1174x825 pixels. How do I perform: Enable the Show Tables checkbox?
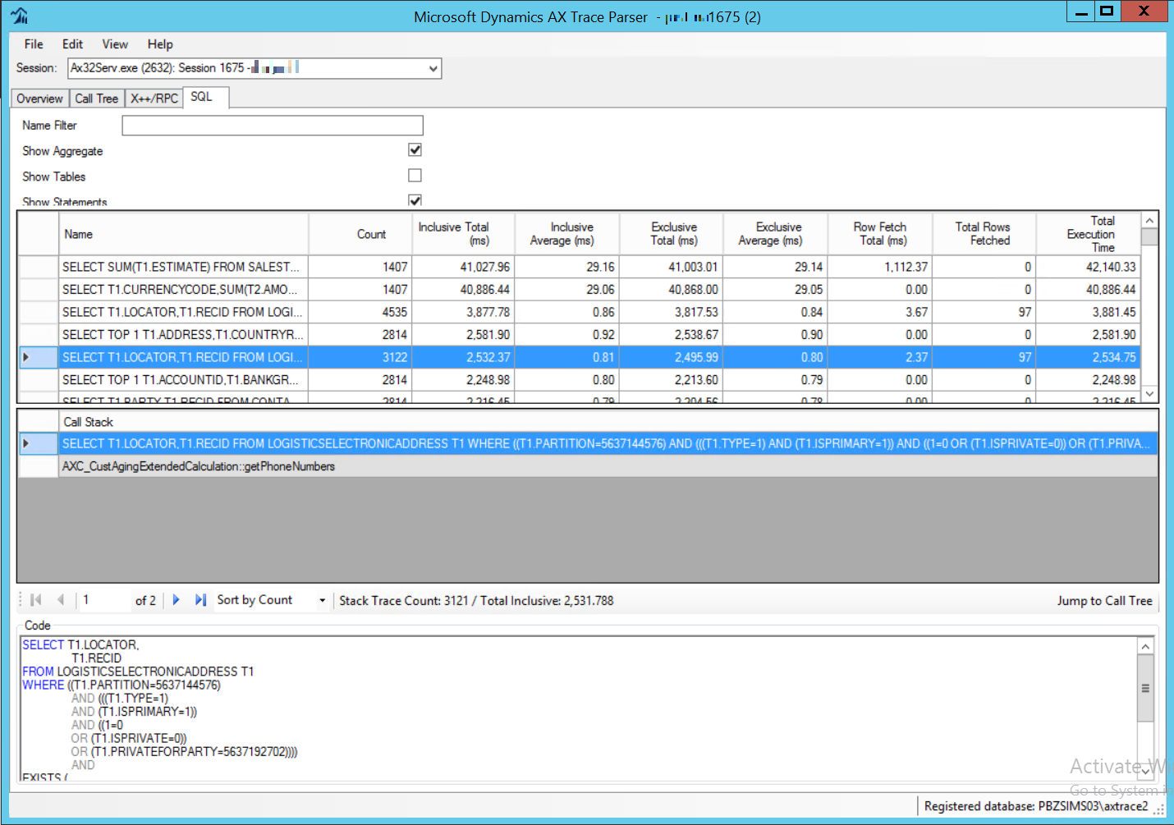[415, 175]
